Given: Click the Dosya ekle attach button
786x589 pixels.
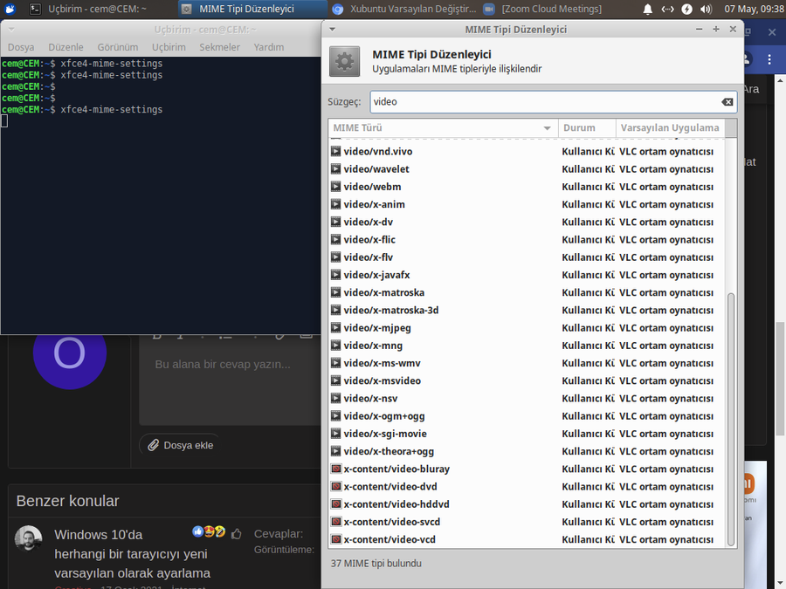Looking at the screenshot, I should click(181, 445).
